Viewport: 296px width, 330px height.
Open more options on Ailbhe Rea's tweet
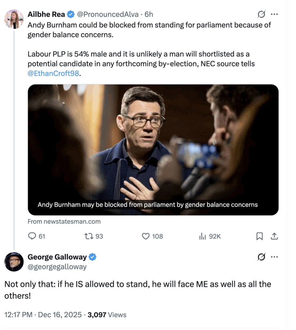(274, 15)
